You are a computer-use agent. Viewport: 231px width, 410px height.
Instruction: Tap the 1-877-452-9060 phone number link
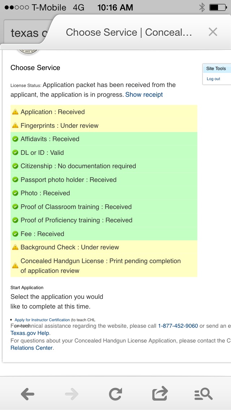click(x=178, y=326)
